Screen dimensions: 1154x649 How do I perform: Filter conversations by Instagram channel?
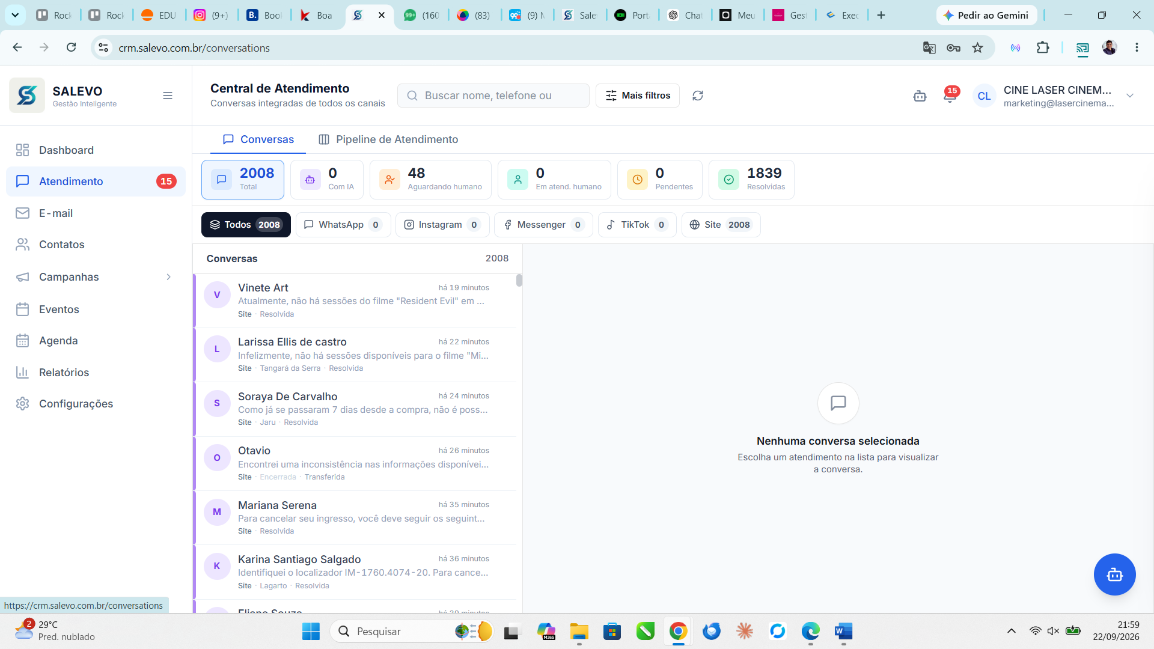442,225
